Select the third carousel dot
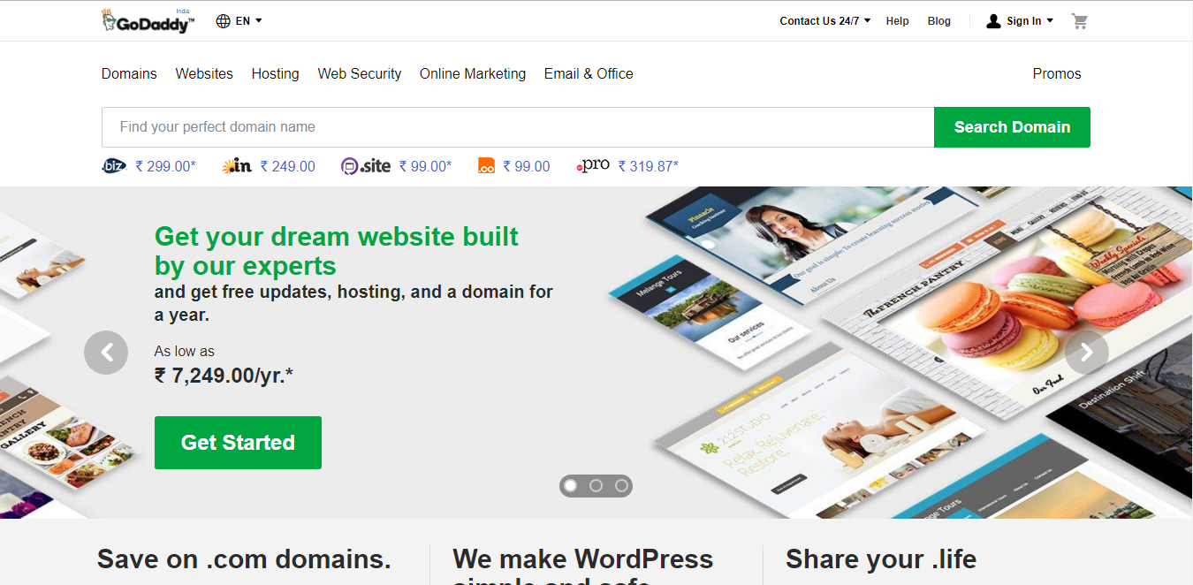The height and width of the screenshot is (585, 1193). 621,486
